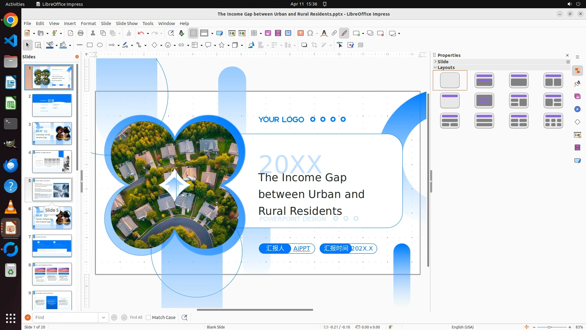Open the Gallery sidebar panel icon
Viewport: 586px width, 330px height.
(x=577, y=97)
